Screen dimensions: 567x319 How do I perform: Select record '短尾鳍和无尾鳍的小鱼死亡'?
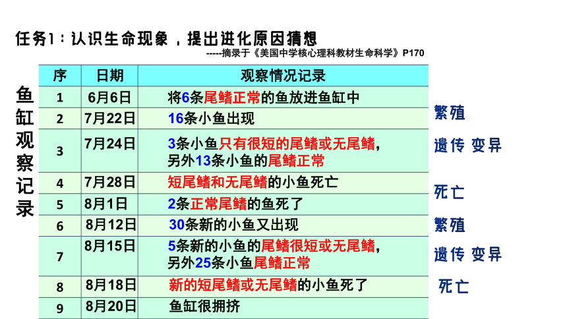click(253, 182)
